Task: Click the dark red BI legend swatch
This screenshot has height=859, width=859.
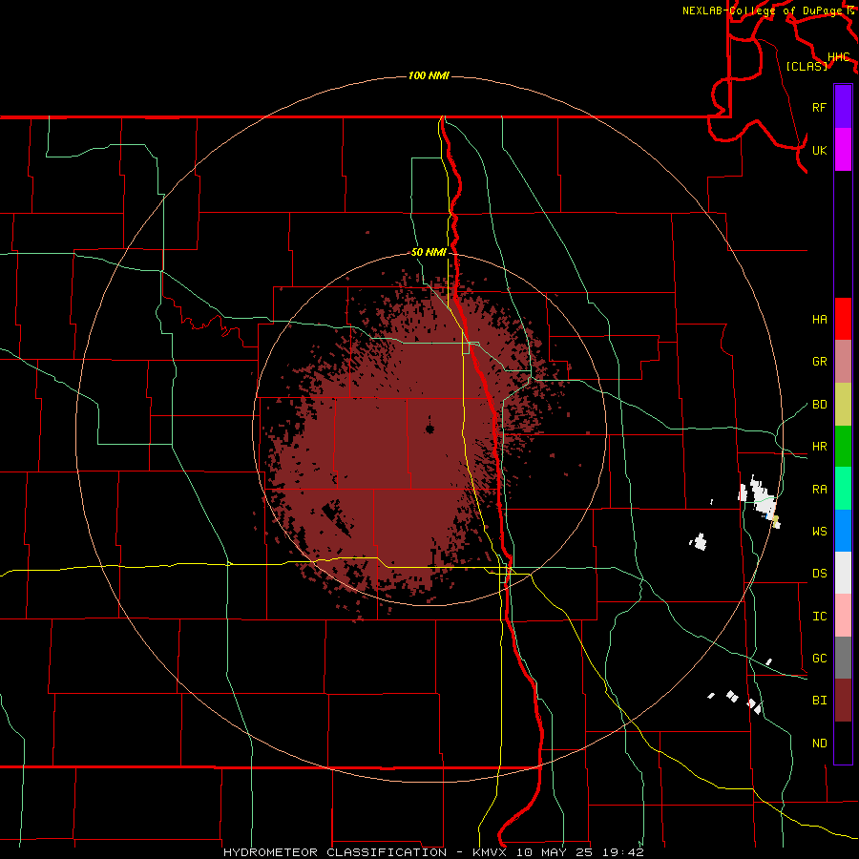Action: (843, 701)
